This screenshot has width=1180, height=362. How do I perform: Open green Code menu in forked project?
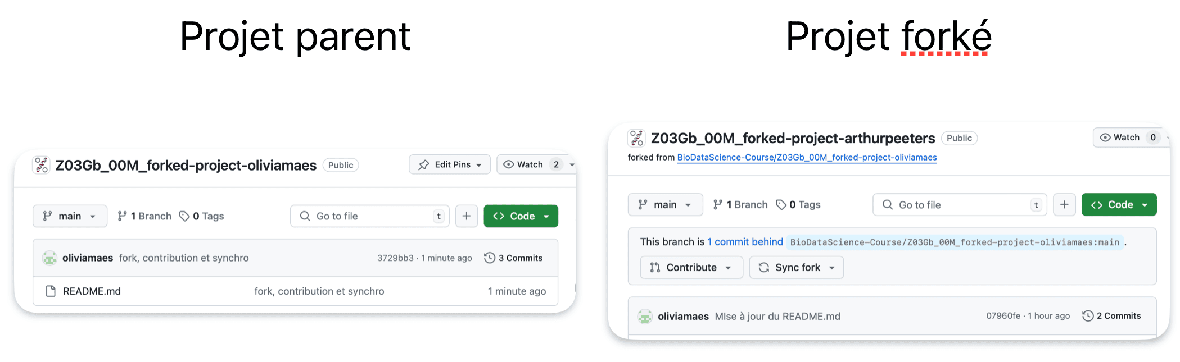pos(1119,205)
